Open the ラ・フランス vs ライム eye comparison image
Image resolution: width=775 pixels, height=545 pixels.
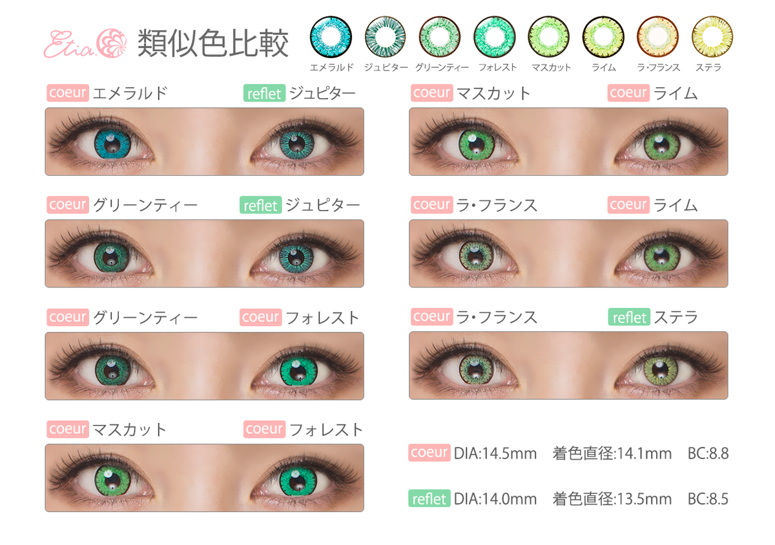[568, 253]
